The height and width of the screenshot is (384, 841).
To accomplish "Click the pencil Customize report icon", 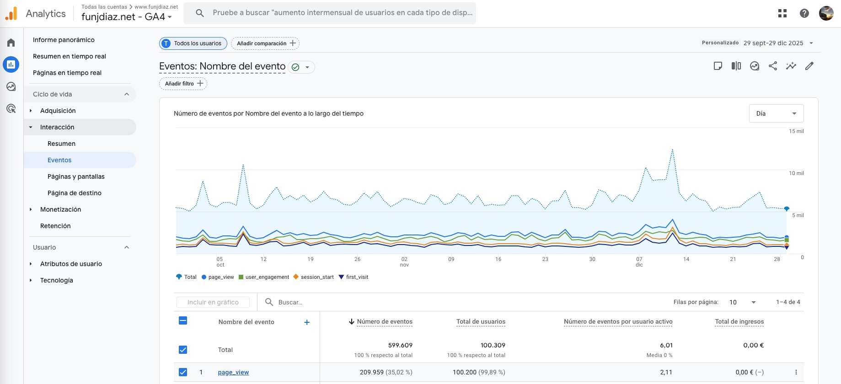I will tap(809, 66).
